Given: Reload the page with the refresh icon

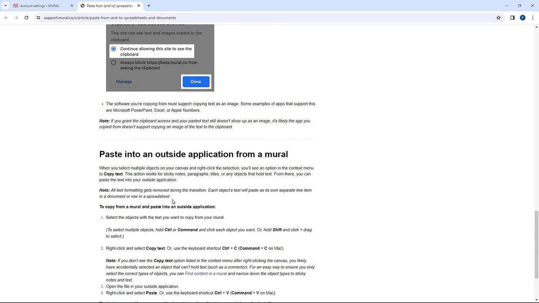Looking at the screenshot, I should [26, 18].
